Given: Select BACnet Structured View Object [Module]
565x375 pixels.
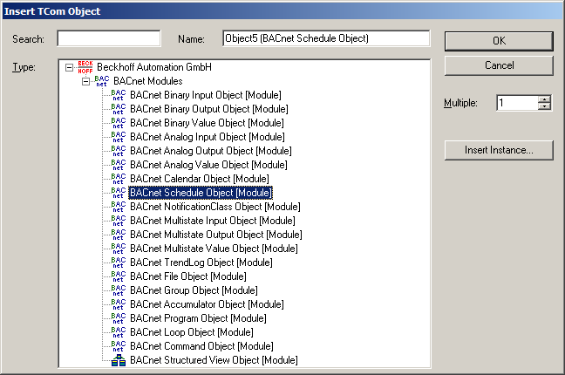Looking at the screenshot, I should [x=214, y=360].
